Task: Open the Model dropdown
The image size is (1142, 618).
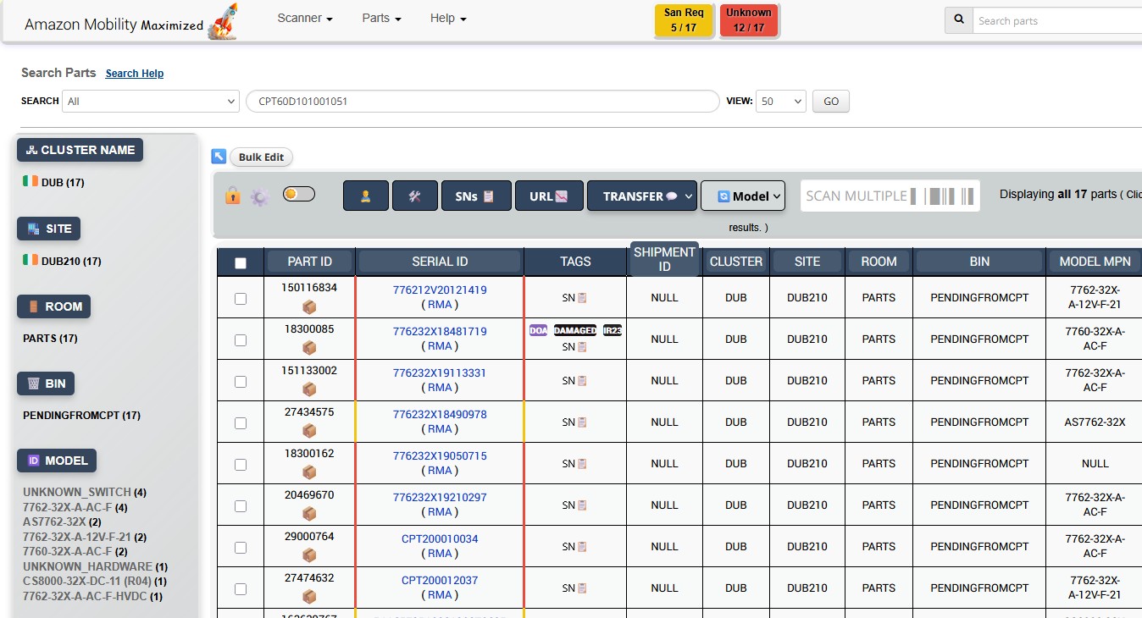Action: pos(742,196)
